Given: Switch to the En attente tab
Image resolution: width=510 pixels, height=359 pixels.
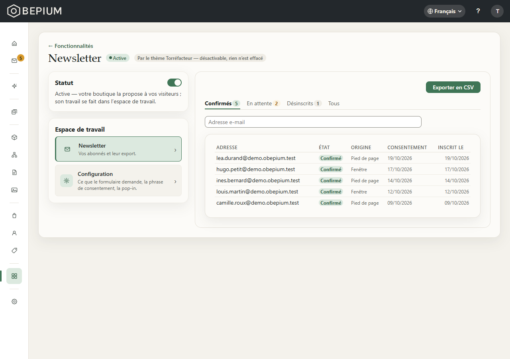Looking at the screenshot, I should [263, 103].
